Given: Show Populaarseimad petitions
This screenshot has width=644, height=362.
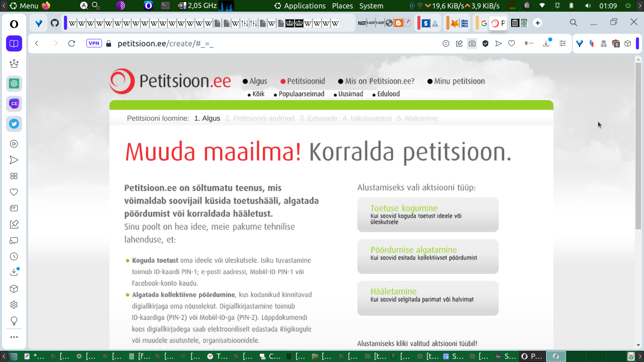Looking at the screenshot, I should [299, 94].
